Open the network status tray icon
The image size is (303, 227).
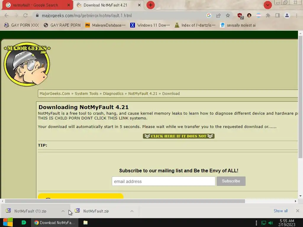tap(264, 223)
